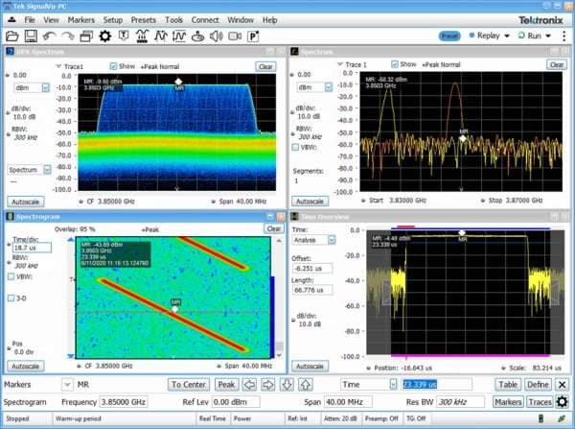Open analysis settings gear at bottom right
Image resolution: width=575 pixels, height=429 pixels.
(x=563, y=401)
